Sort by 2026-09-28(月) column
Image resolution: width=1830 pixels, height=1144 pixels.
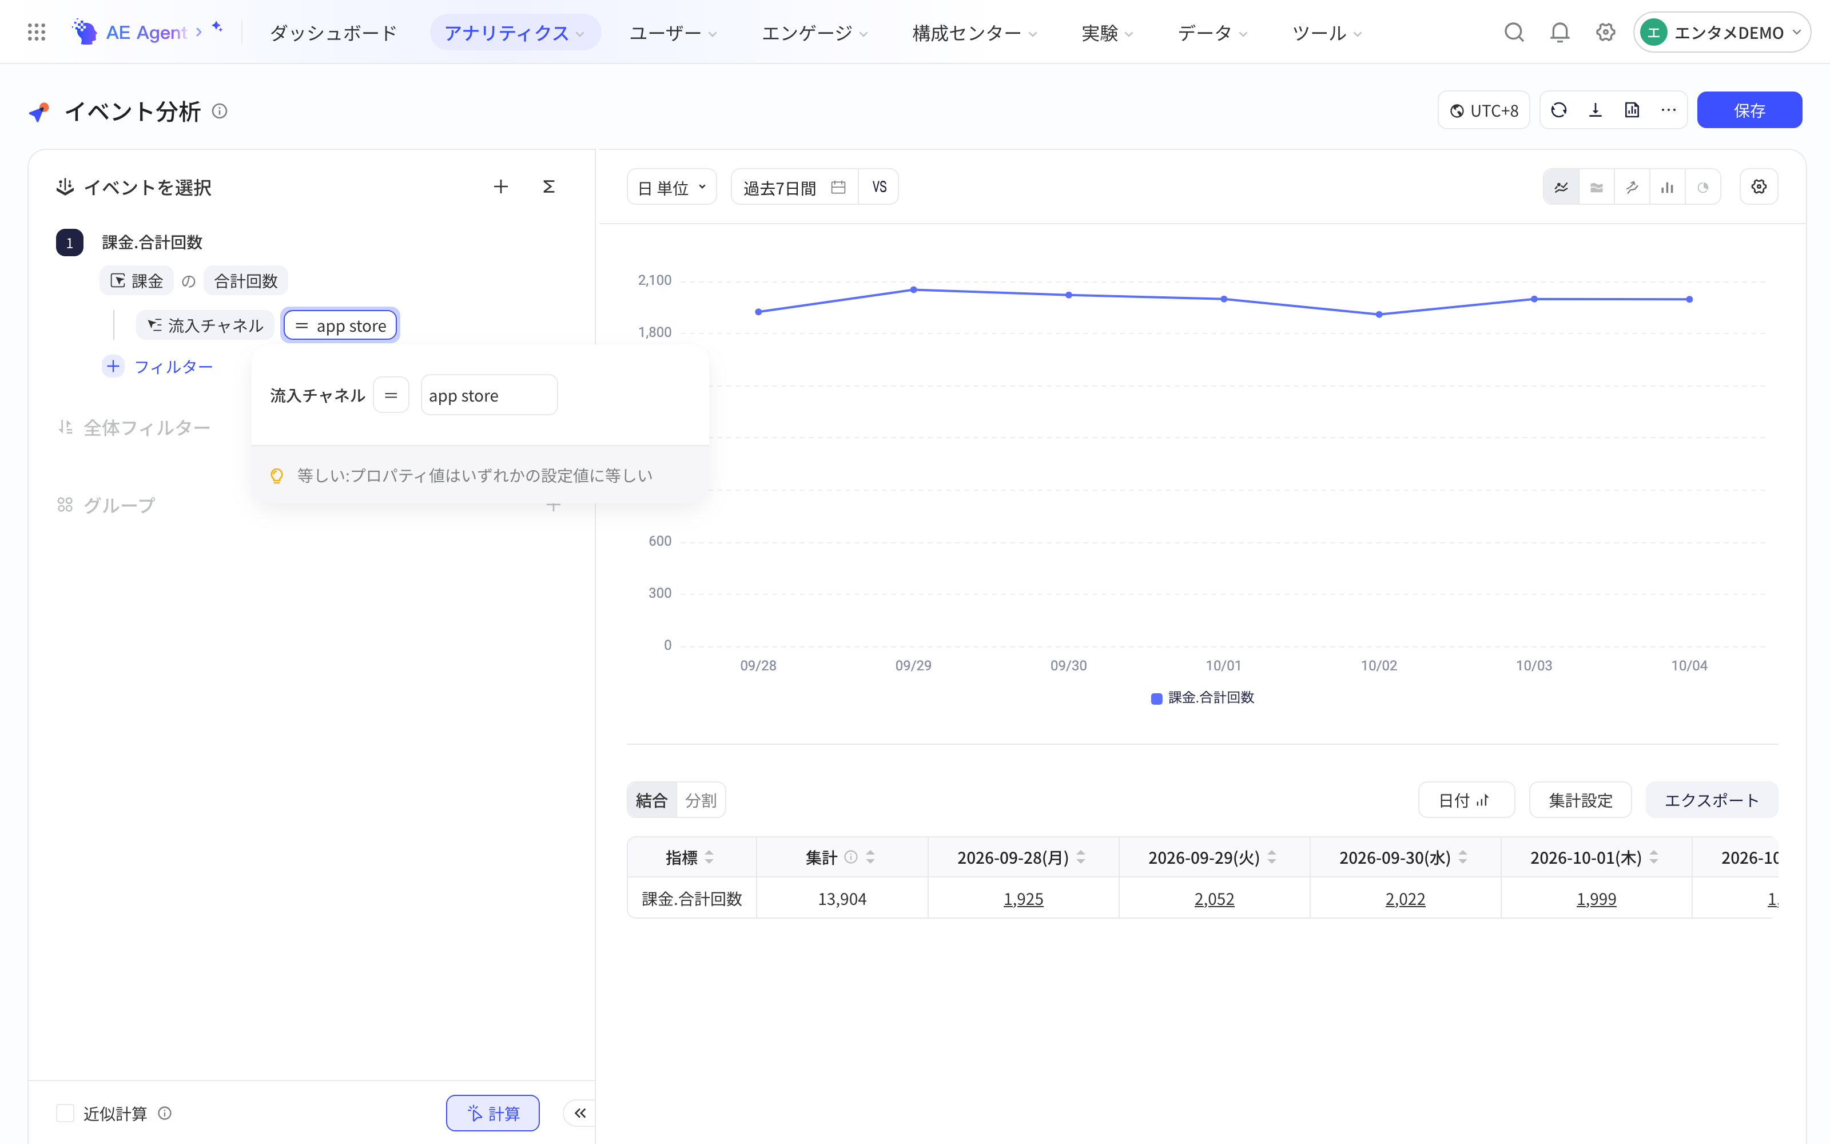click(x=1081, y=857)
